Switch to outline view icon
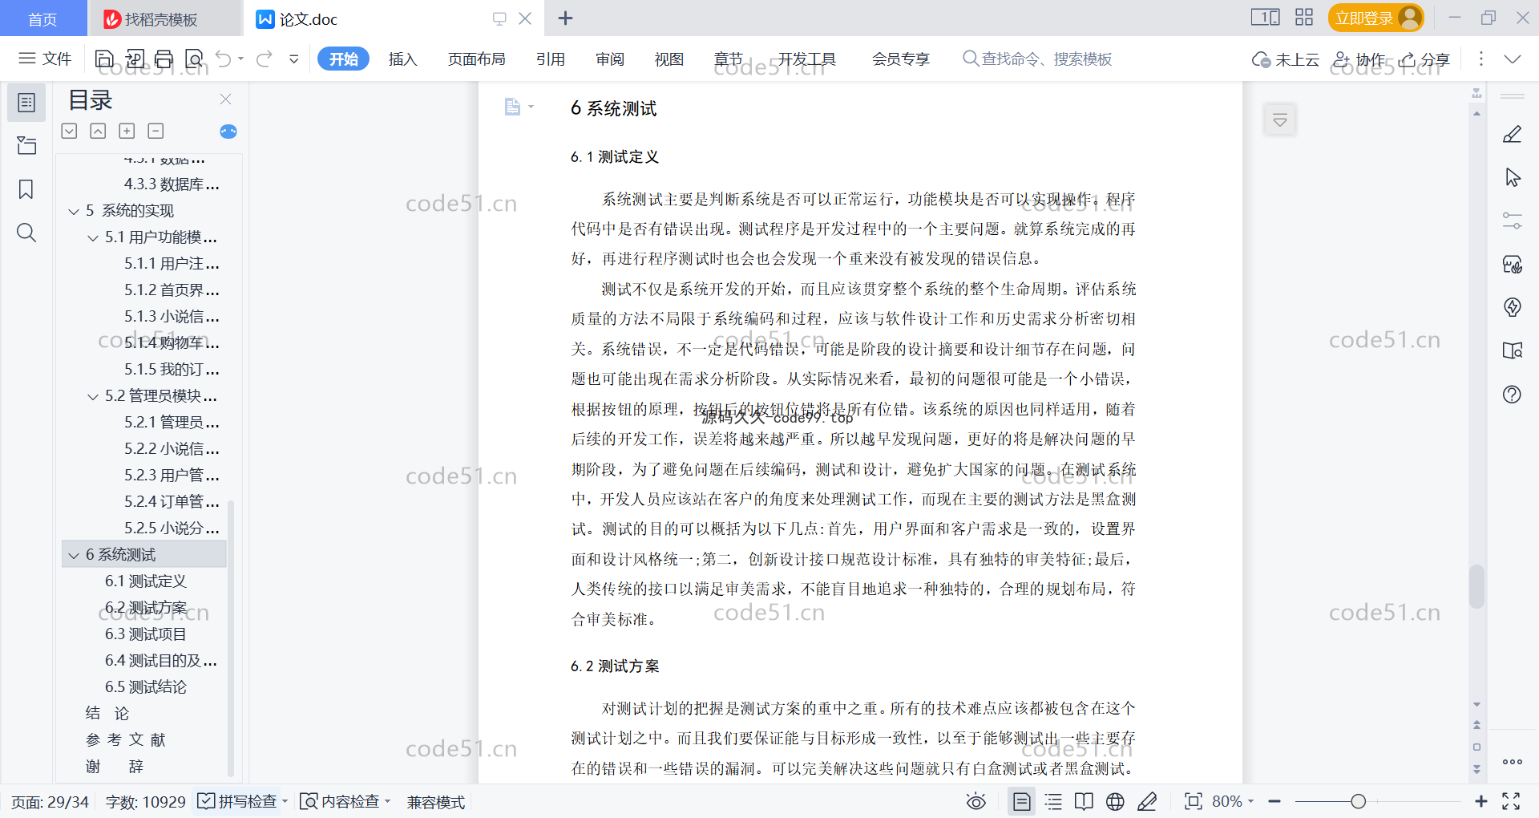 (1053, 802)
